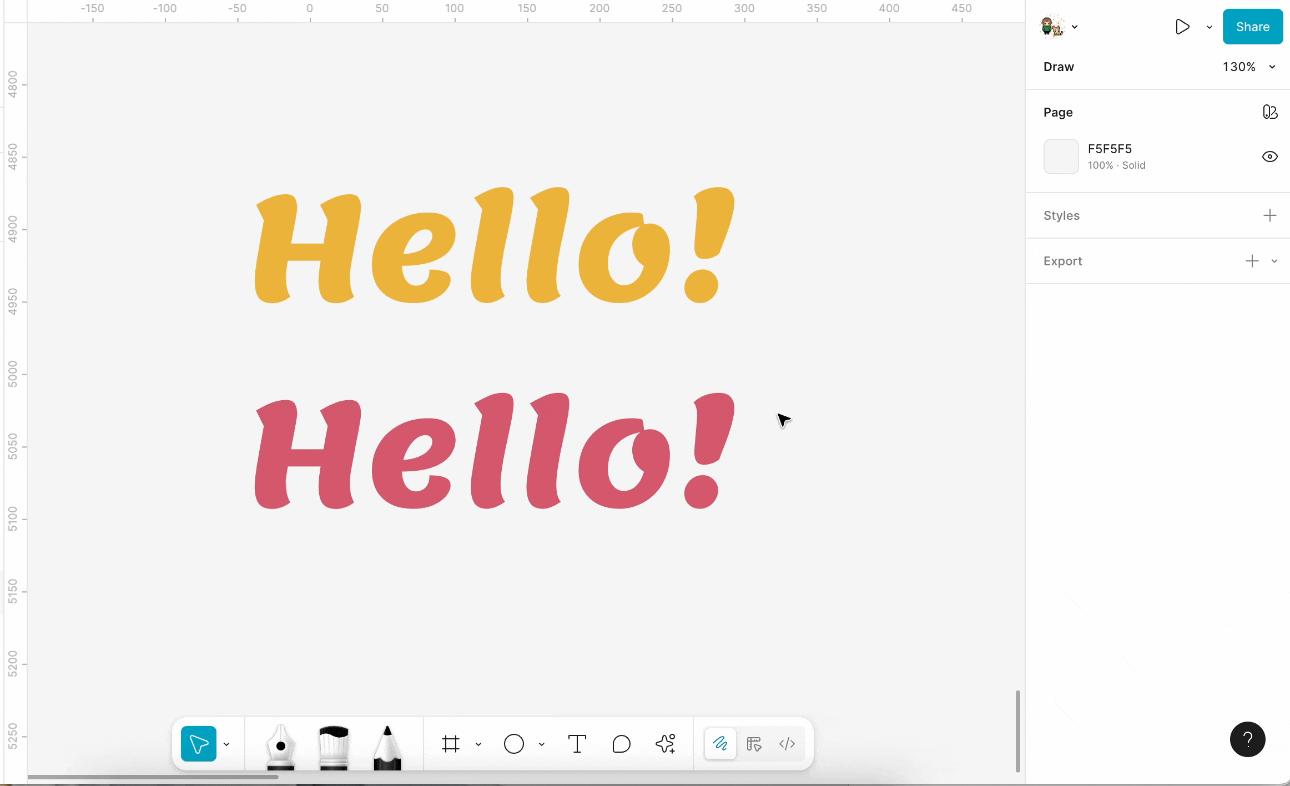Toggle page background visibility eye

tap(1270, 157)
